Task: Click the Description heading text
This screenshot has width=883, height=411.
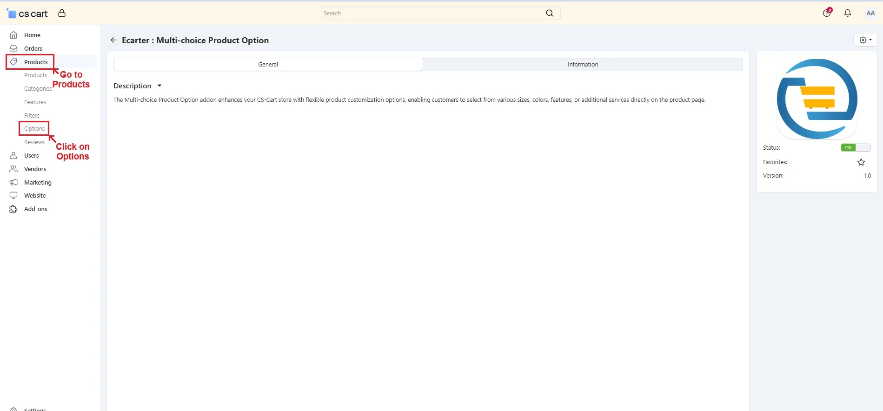Action: click(133, 86)
